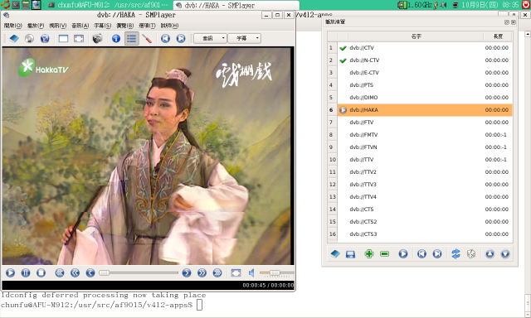
Task: Open file icon in SMPlayer toolbar
Action: [x=14, y=39]
